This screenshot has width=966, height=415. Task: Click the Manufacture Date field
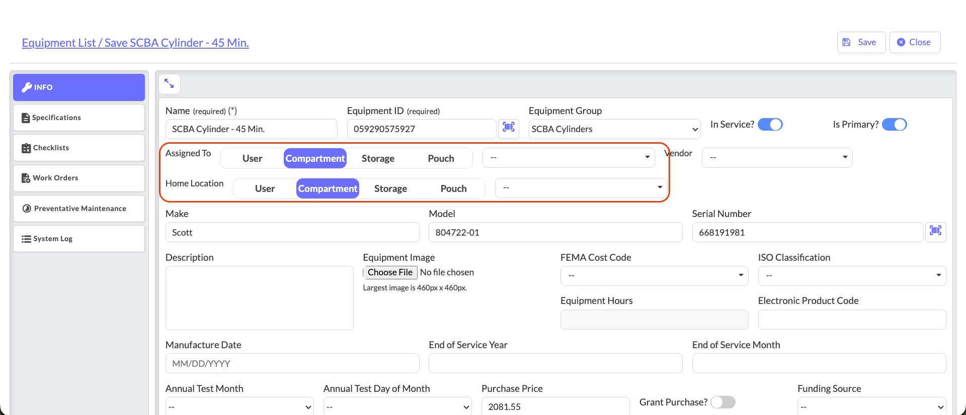click(x=292, y=363)
